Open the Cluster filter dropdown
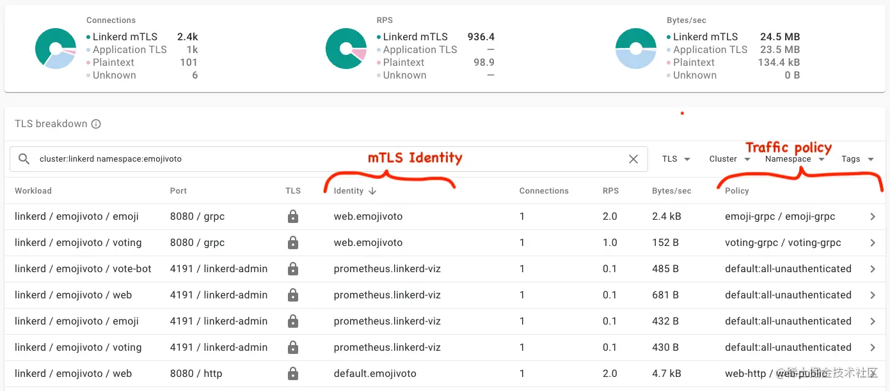This screenshot has height=391, width=890. pos(730,159)
